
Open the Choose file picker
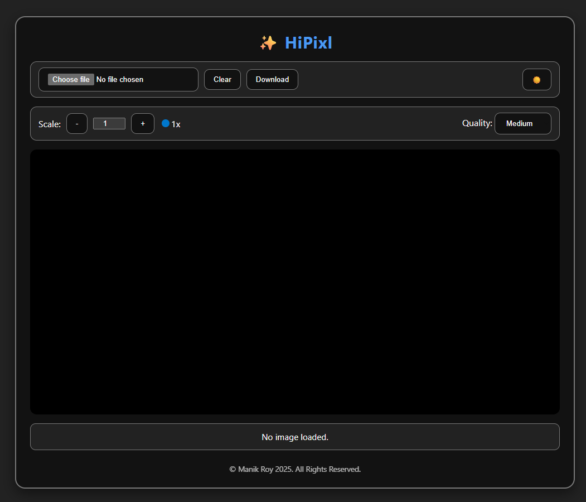[x=70, y=79]
